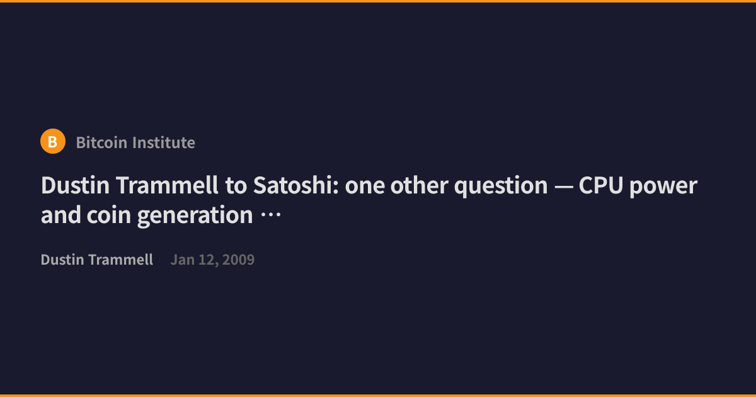Click 'one other question' in the title

[446, 186]
